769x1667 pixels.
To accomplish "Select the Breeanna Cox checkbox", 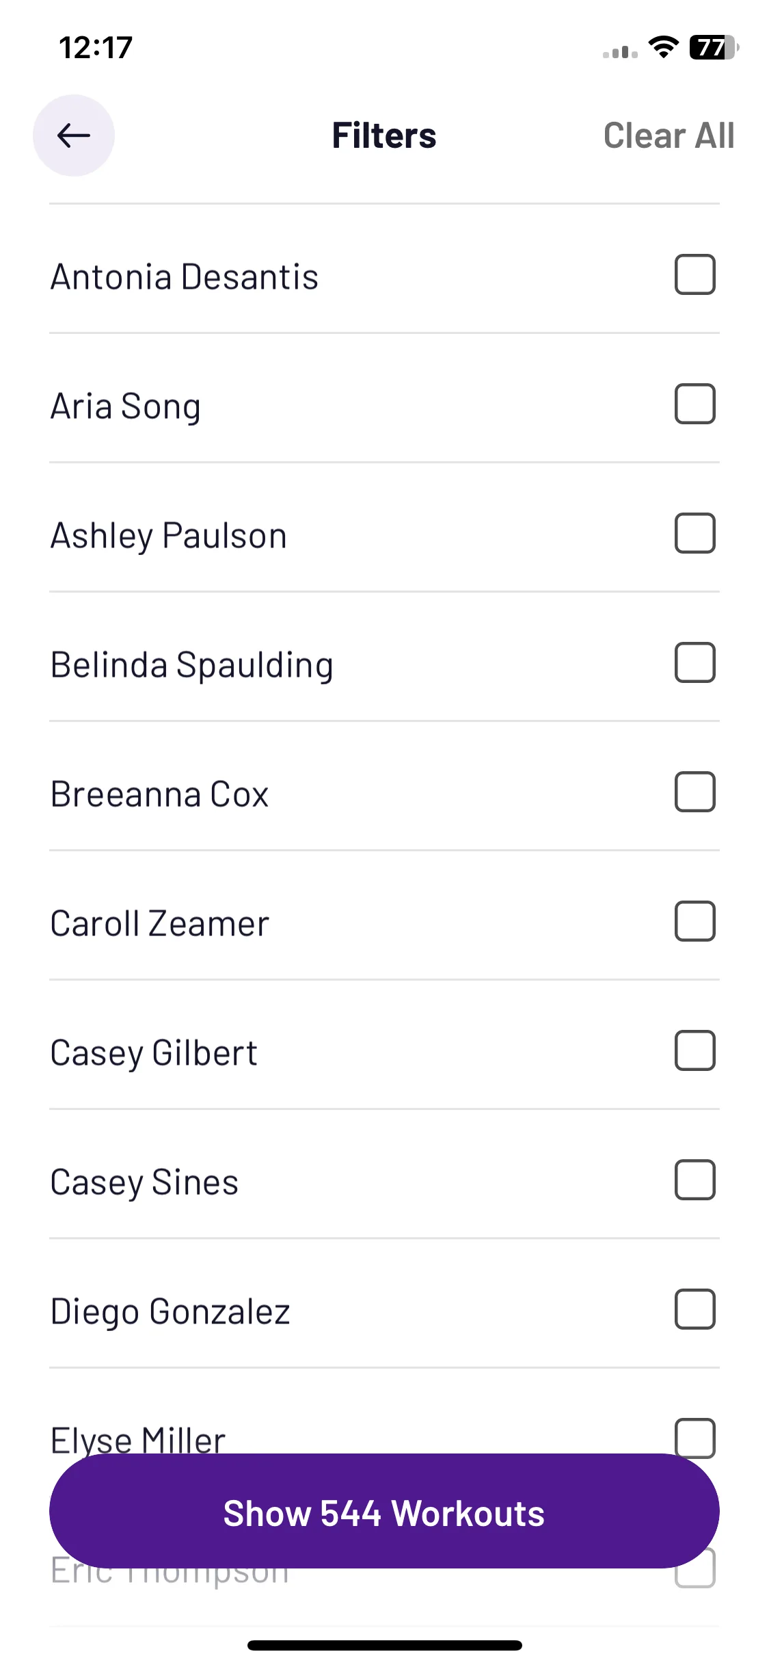I will pos(694,792).
